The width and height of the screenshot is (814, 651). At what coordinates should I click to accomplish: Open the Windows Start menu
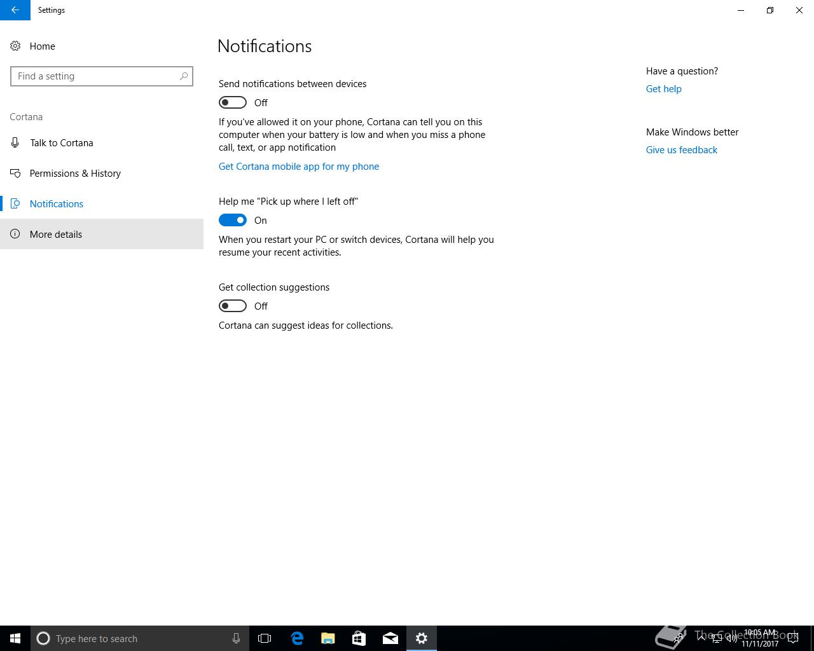[15, 638]
